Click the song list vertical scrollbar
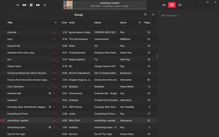The image size is (219, 137). point(157,56)
